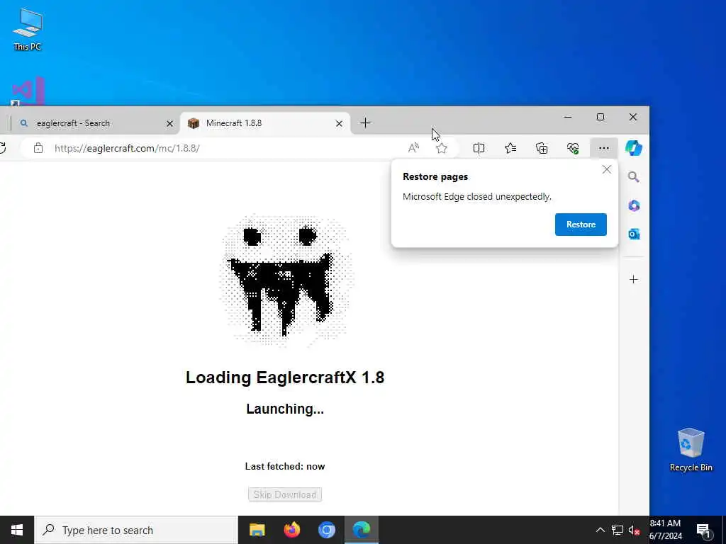Click the Read aloud icon in address bar
Viewport: 726px width, 544px height.
point(413,148)
